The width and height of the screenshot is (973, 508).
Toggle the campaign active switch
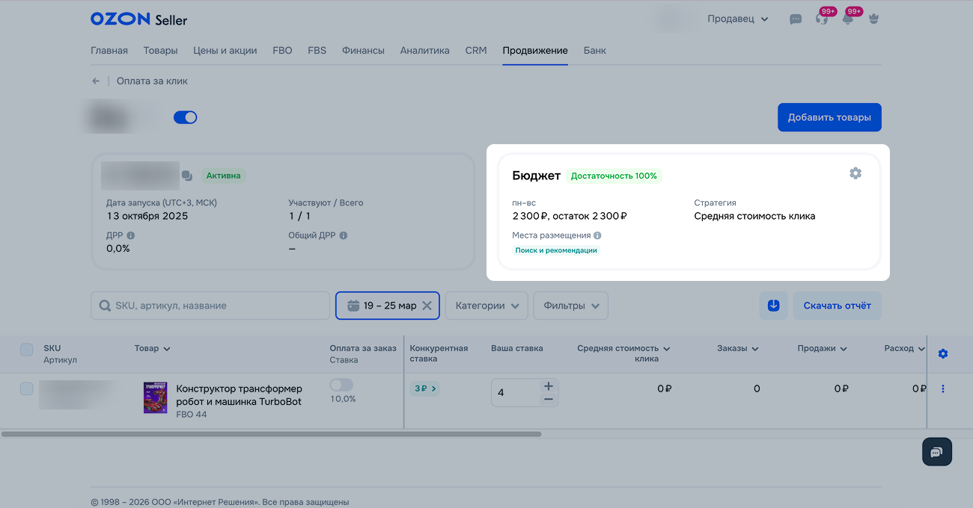(x=185, y=117)
